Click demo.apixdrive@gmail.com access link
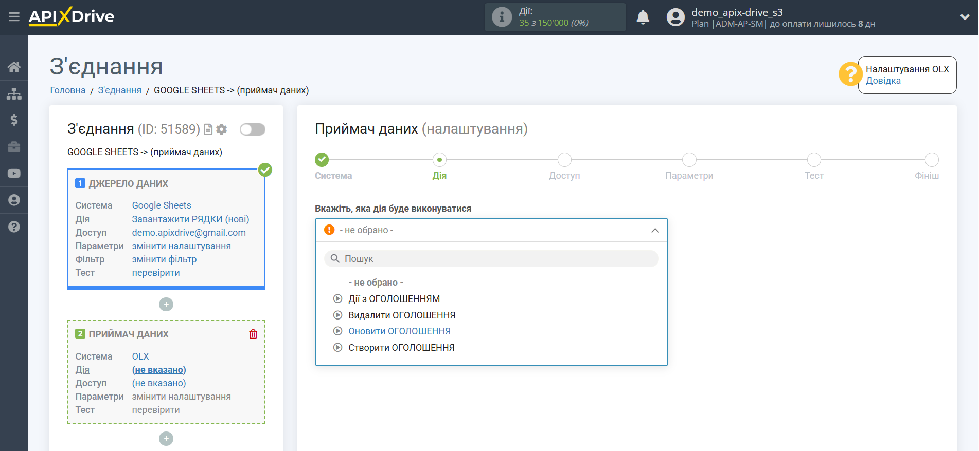Image resolution: width=979 pixels, height=451 pixels. coord(189,233)
